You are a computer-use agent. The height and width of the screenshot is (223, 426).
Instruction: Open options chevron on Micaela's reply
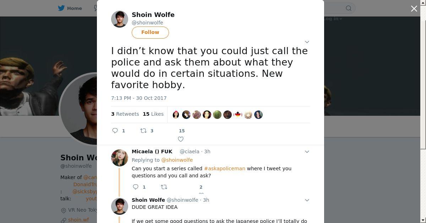click(307, 151)
